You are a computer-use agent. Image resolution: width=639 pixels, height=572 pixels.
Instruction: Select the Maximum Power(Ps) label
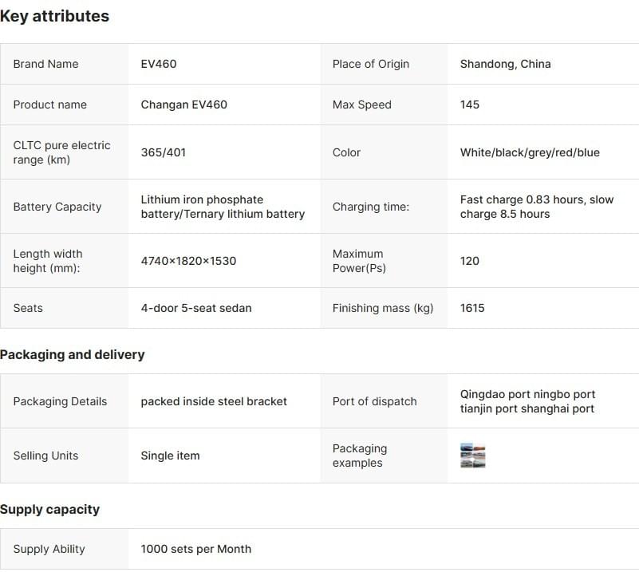click(x=359, y=261)
